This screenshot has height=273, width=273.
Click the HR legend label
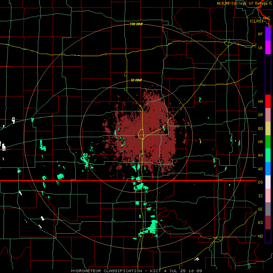click(260, 142)
